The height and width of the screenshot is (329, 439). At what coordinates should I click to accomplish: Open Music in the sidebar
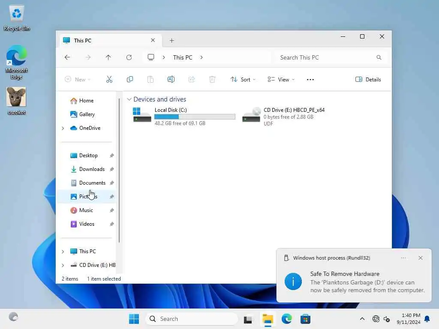pos(86,210)
